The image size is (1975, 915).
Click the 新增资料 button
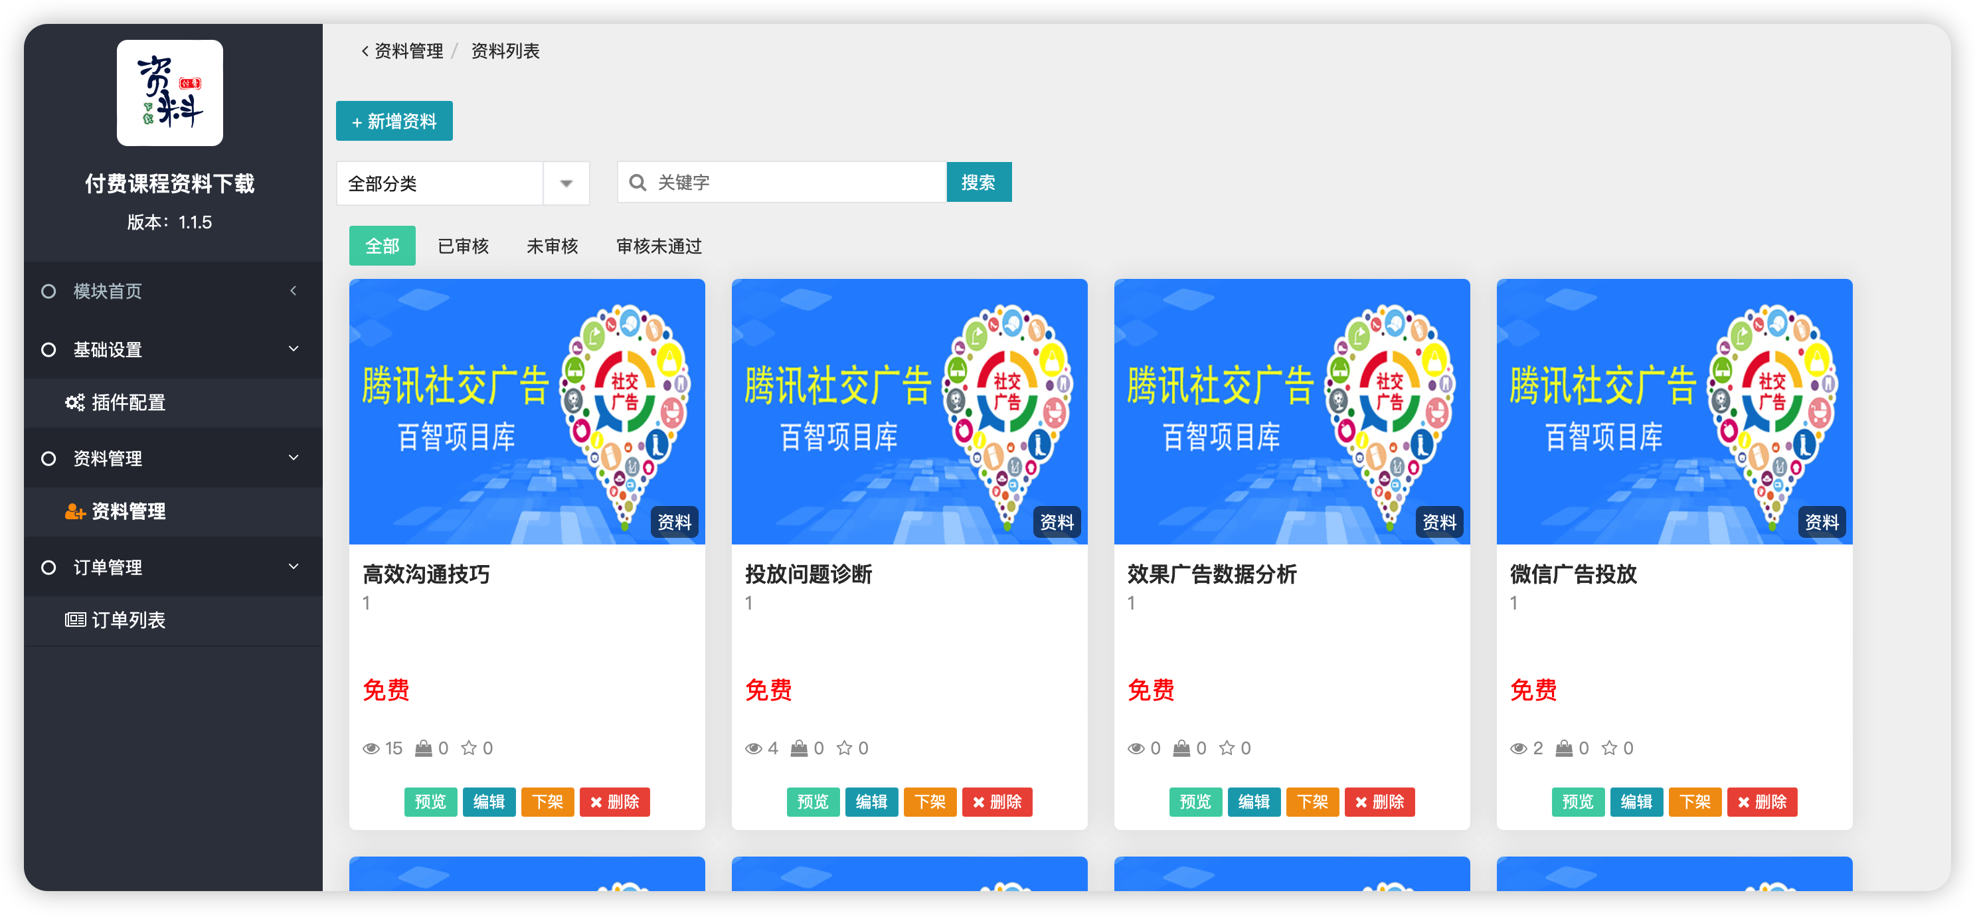tap(394, 121)
